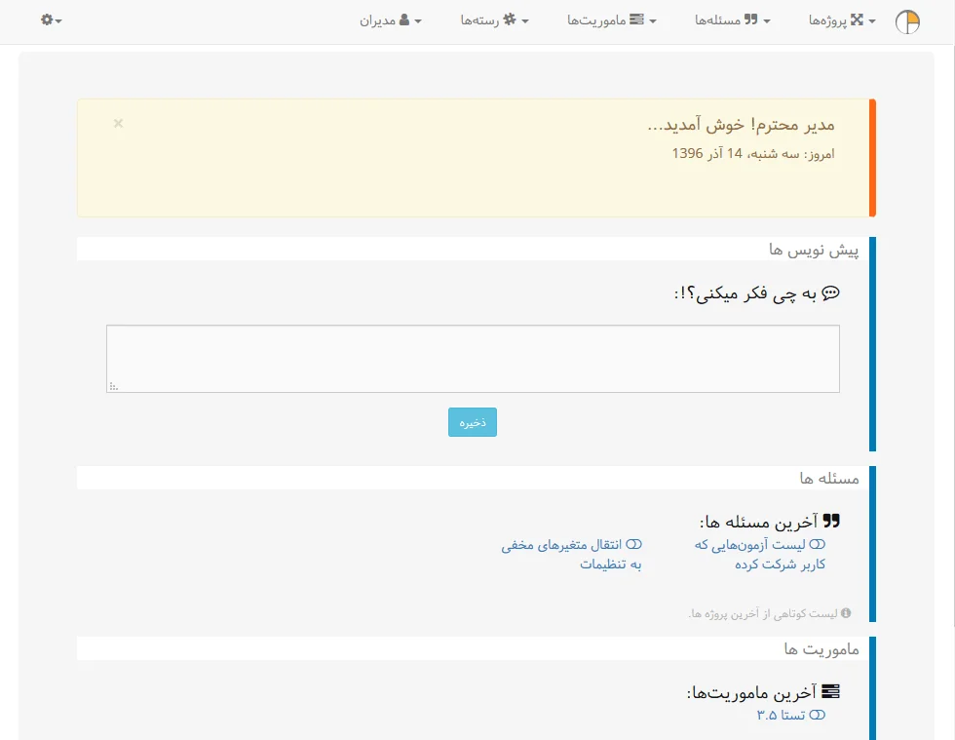The image size is (955, 740).
Task: Click the tasks icon by آخرین ماموریت‌ها
Action: (830, 691)
